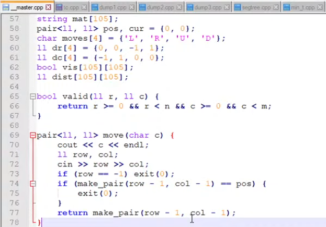Switch to the dump1.cpp tab

(111, 7)
